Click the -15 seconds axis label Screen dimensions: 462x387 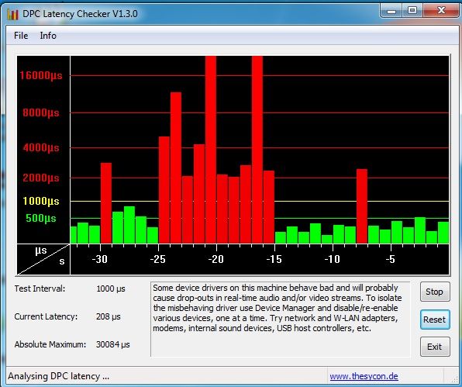274,259
